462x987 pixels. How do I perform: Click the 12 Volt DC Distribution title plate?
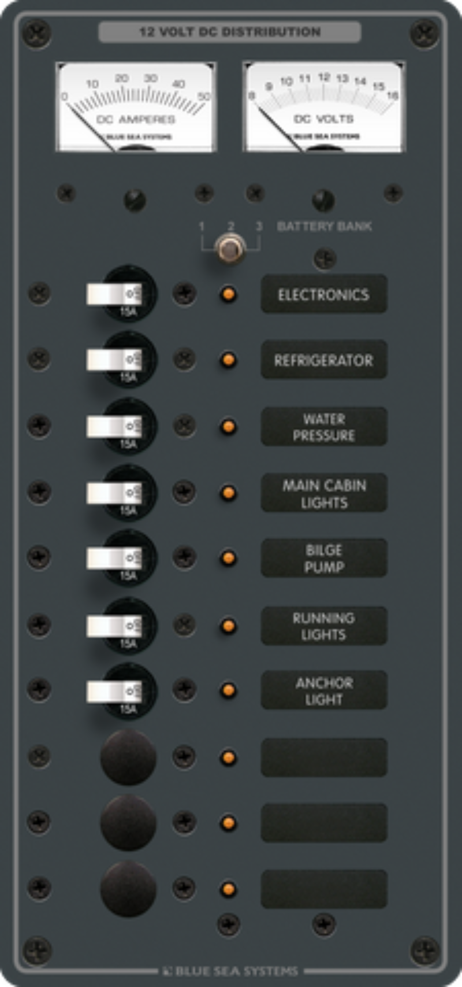[230, 32]
